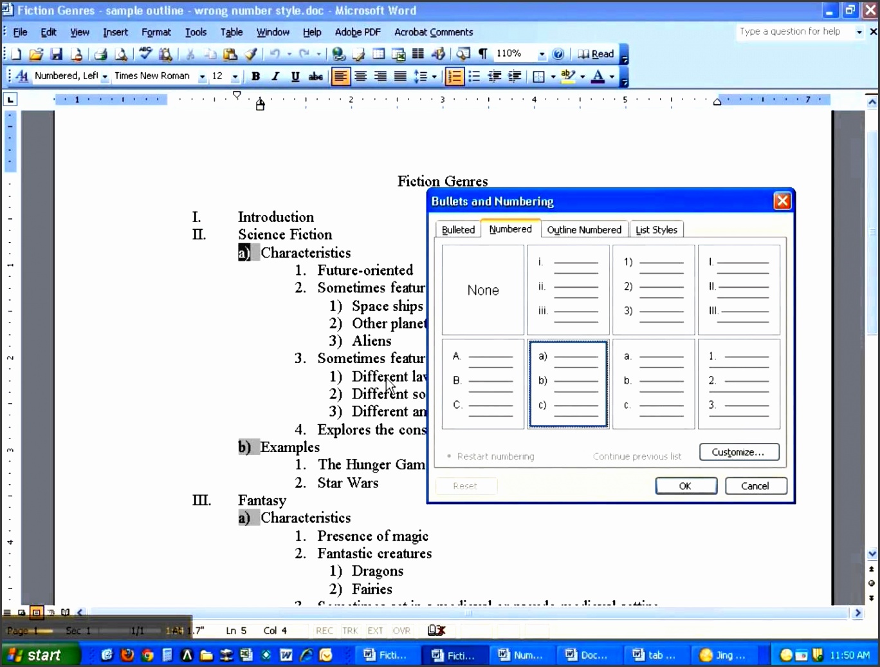Open the Format menu
Viewport: 880px width, 667px height.
(x=156, y=32)
